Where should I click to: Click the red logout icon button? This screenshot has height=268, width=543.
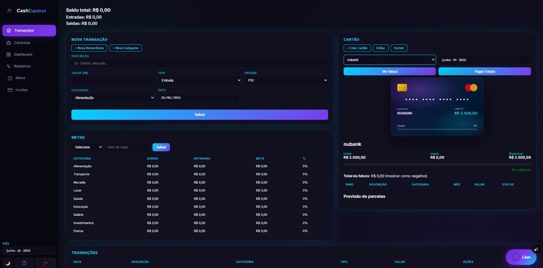[x=46, y=263]
